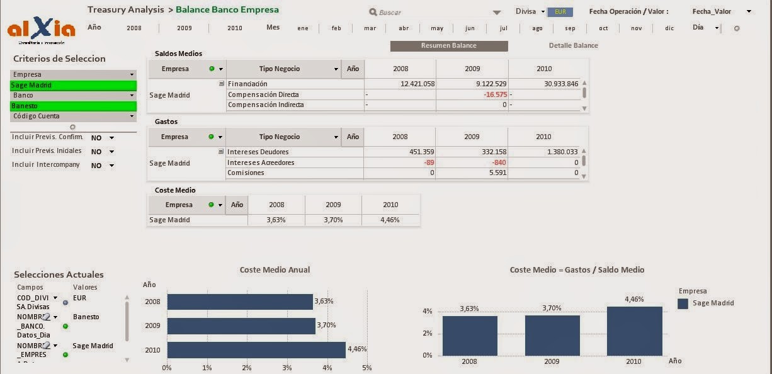Click the Saldos Medios table vertical scrollbar
This screenshot has height=374, width=772.
pos(584,95)
